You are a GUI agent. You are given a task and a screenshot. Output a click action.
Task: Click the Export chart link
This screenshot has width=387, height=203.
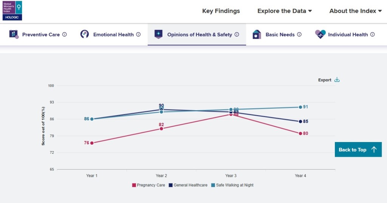click(325, 80)
